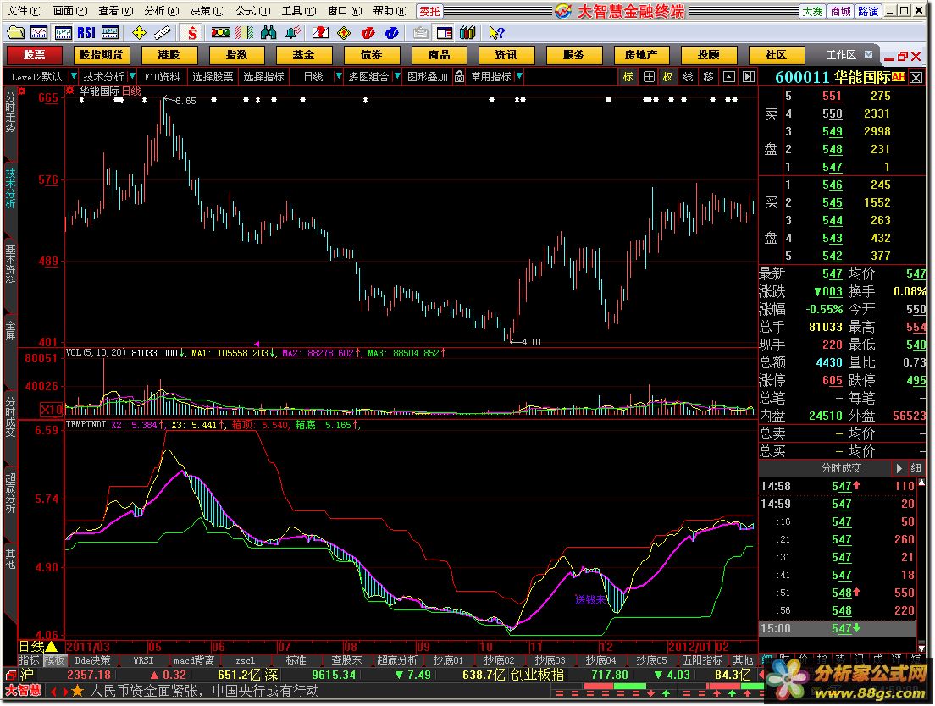Open file with the yellow folder icon
This screenshot has height=706, width=935.
pyautogui.click(x=15, y=32)
